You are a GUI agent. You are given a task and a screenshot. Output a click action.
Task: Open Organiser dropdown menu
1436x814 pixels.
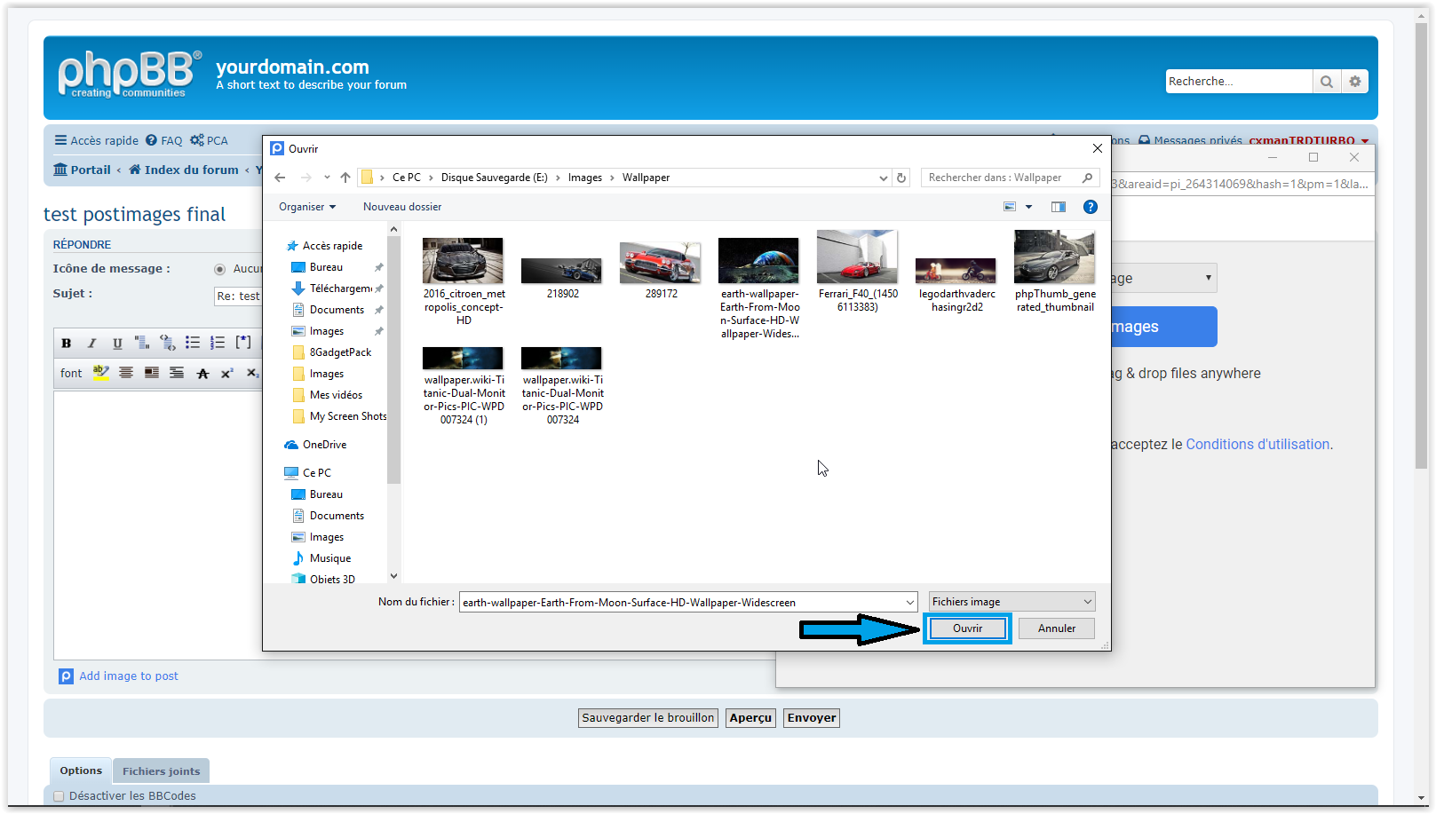pos(307,207)
